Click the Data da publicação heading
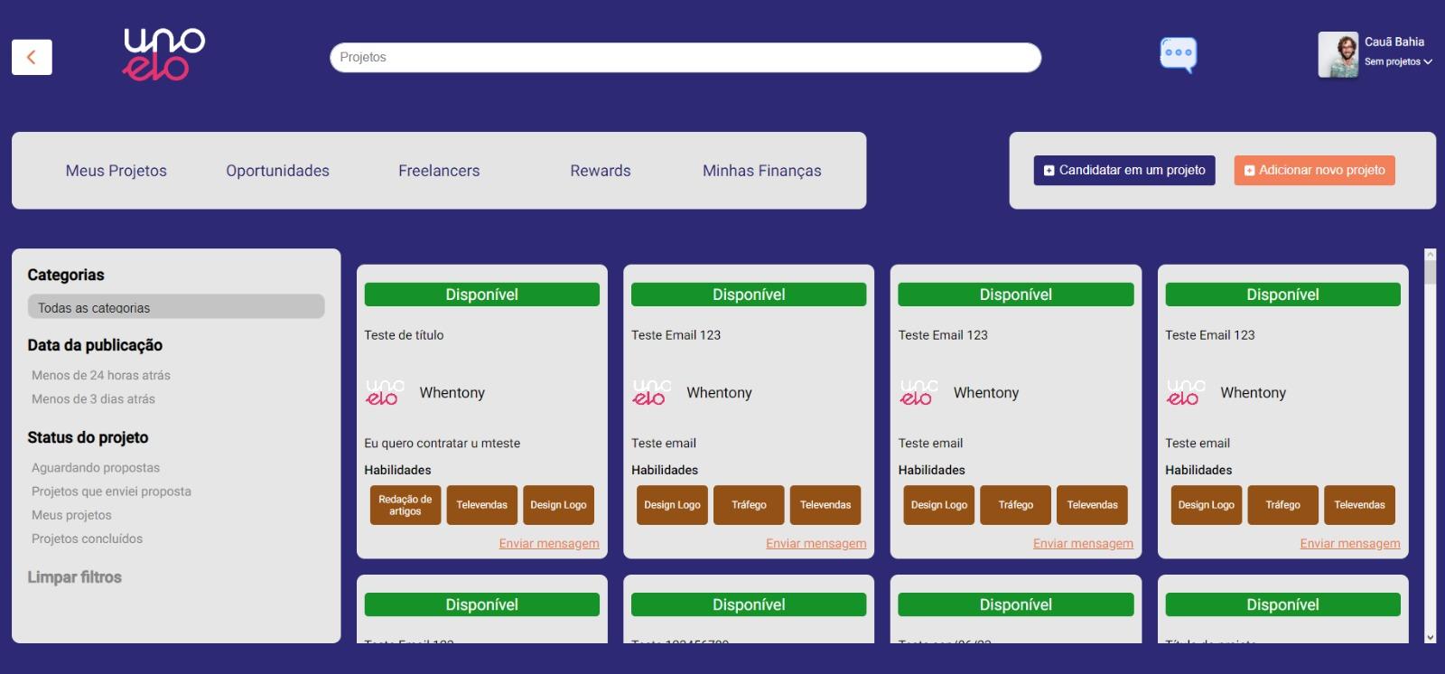Screen dimensions: 1445x674 [x=95, y=345]
